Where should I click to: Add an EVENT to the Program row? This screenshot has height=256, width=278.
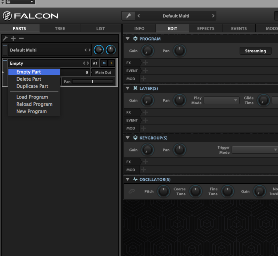click(146, 71)
